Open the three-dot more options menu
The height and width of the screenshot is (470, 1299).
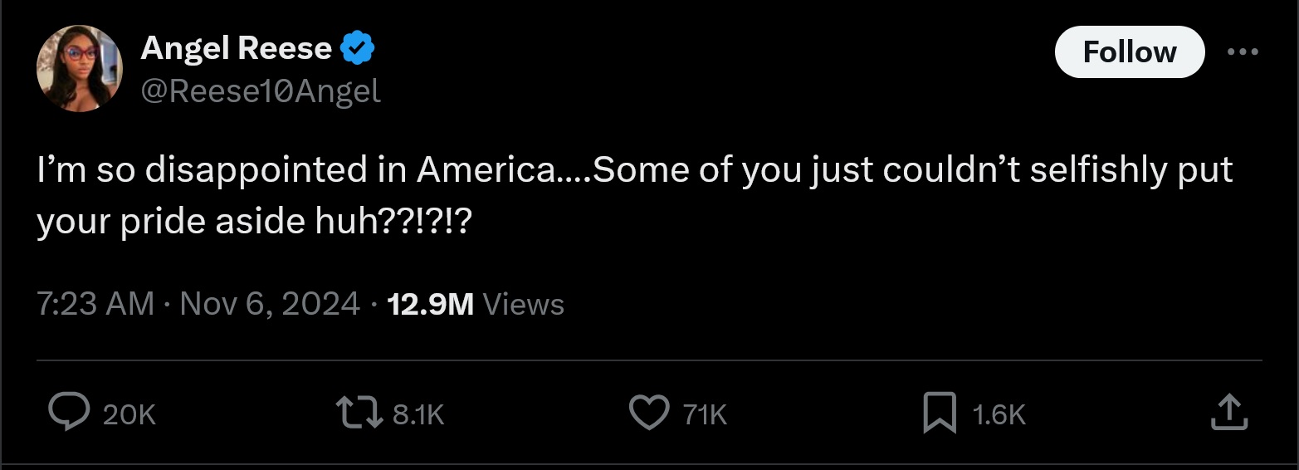click(x=1243, y=51)
